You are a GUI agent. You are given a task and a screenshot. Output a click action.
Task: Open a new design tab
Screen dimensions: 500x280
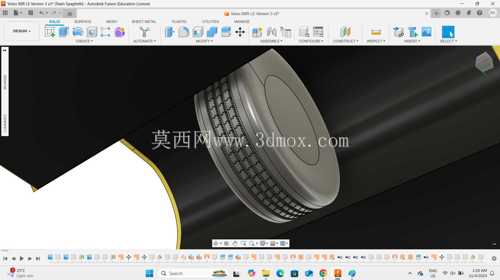436,13
